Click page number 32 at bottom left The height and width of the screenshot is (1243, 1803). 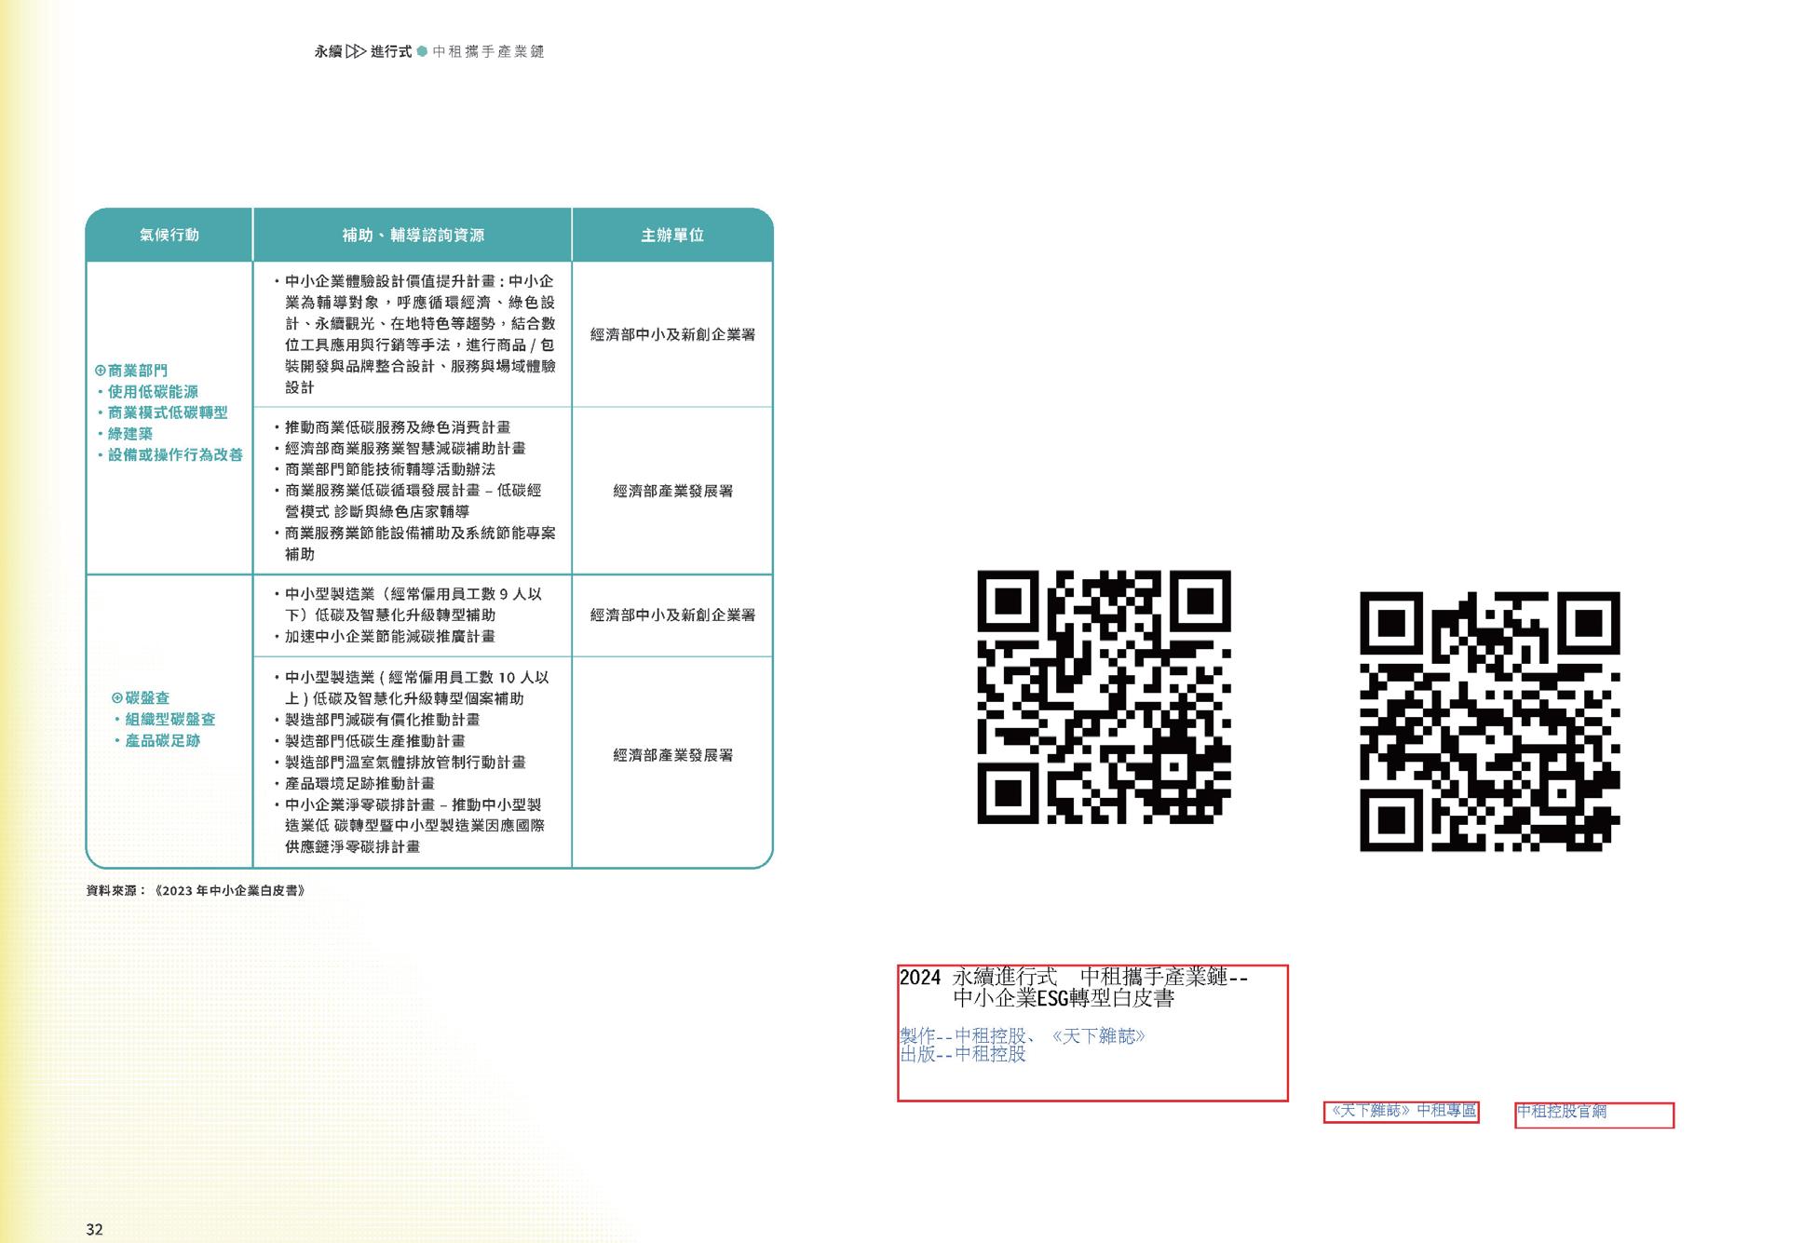pyautogui.click(x=94, y=1229)
